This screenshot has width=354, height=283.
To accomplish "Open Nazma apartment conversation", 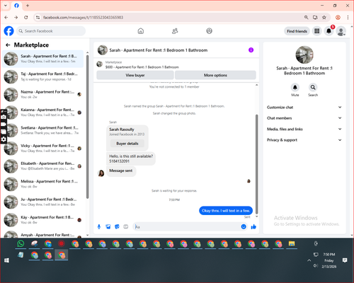I will [43, 94].
